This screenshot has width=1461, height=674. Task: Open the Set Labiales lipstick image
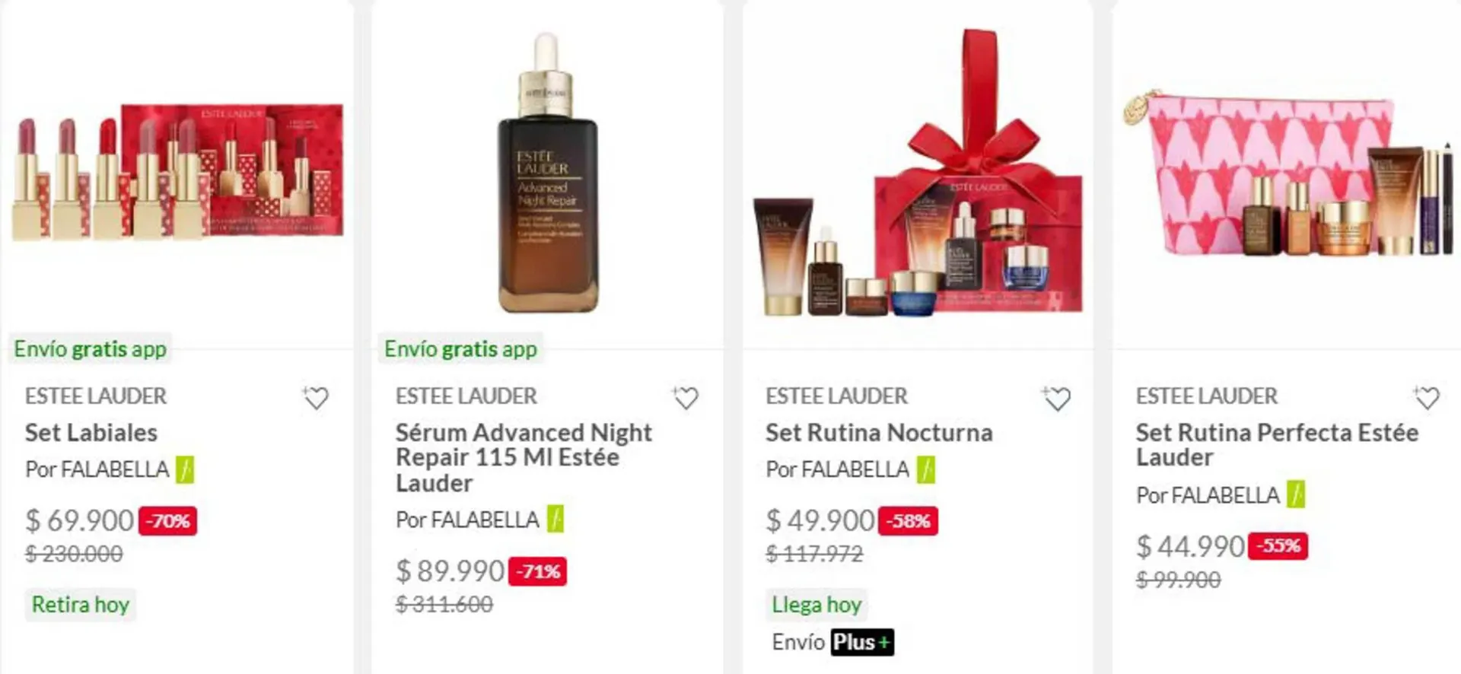click(178, 173)
